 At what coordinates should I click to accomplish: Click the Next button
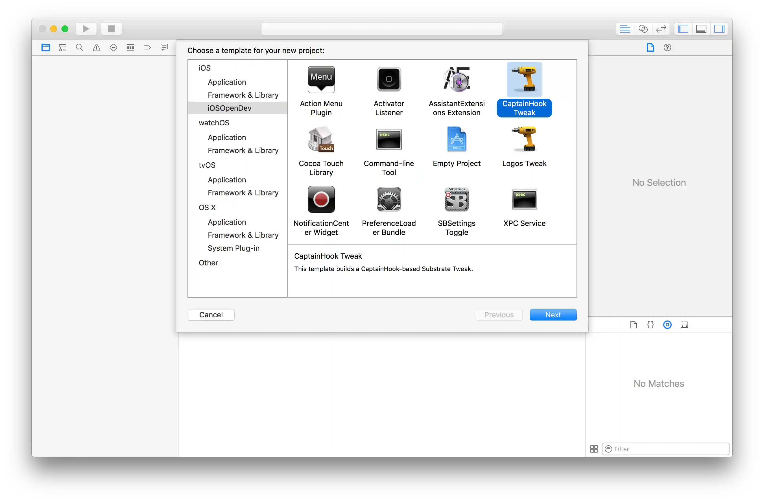(553, 315)
